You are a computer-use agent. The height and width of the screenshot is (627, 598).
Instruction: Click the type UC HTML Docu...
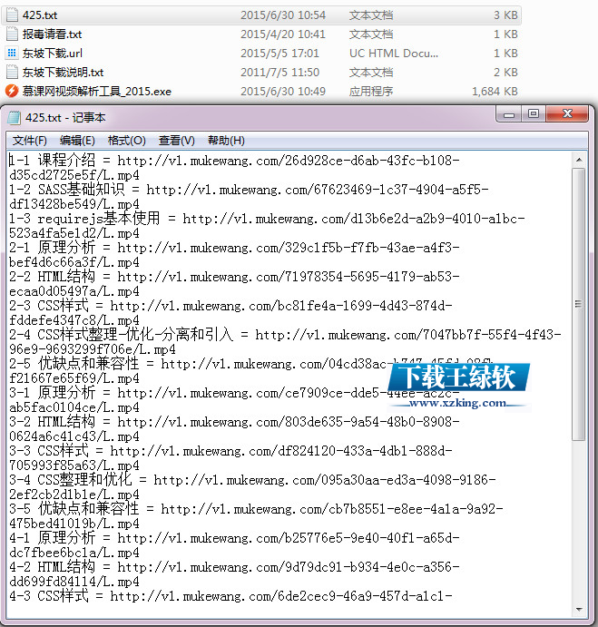coord(394,54)
